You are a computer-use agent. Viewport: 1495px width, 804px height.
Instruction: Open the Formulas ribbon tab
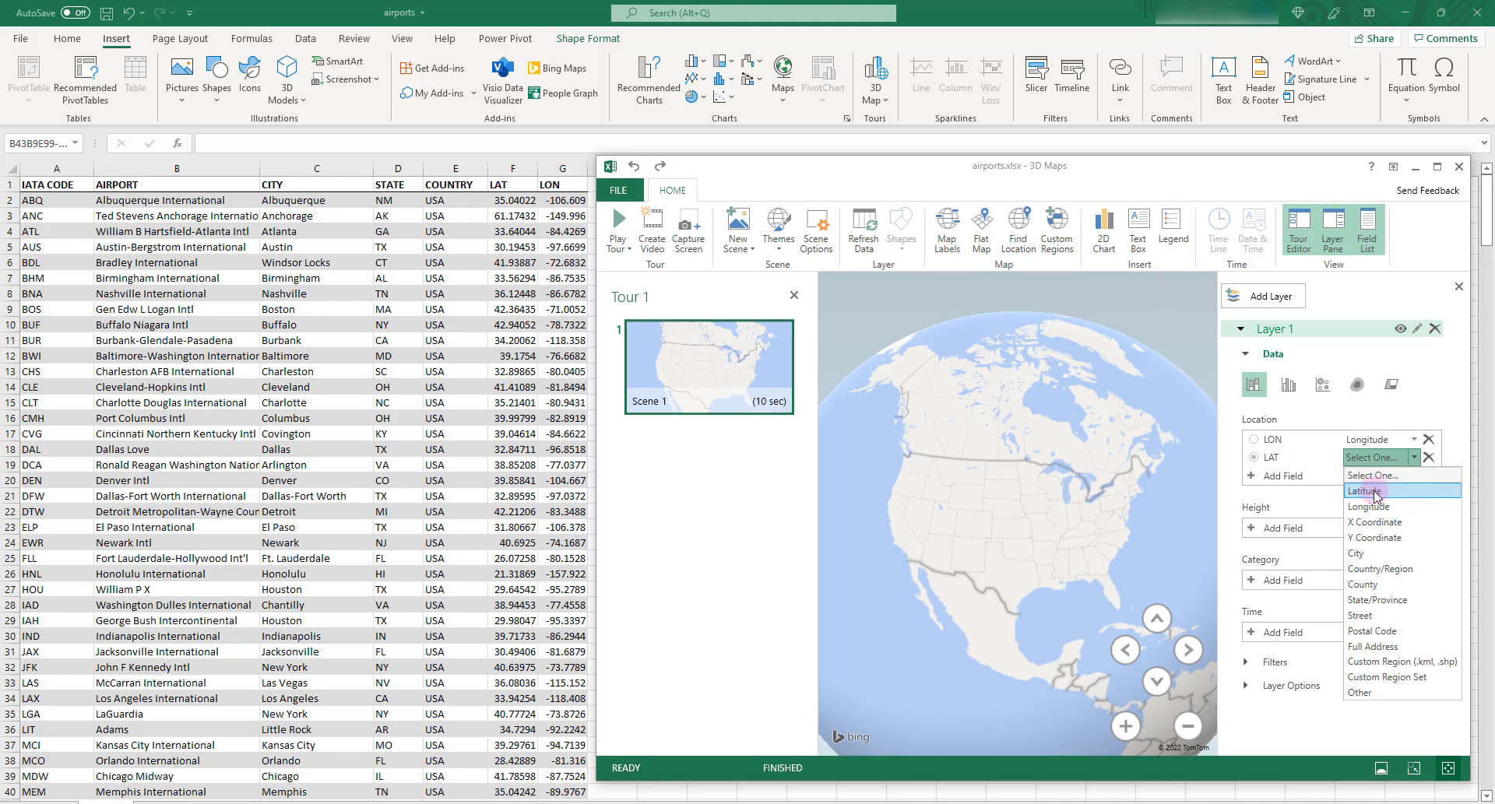[x=252, y=38]
